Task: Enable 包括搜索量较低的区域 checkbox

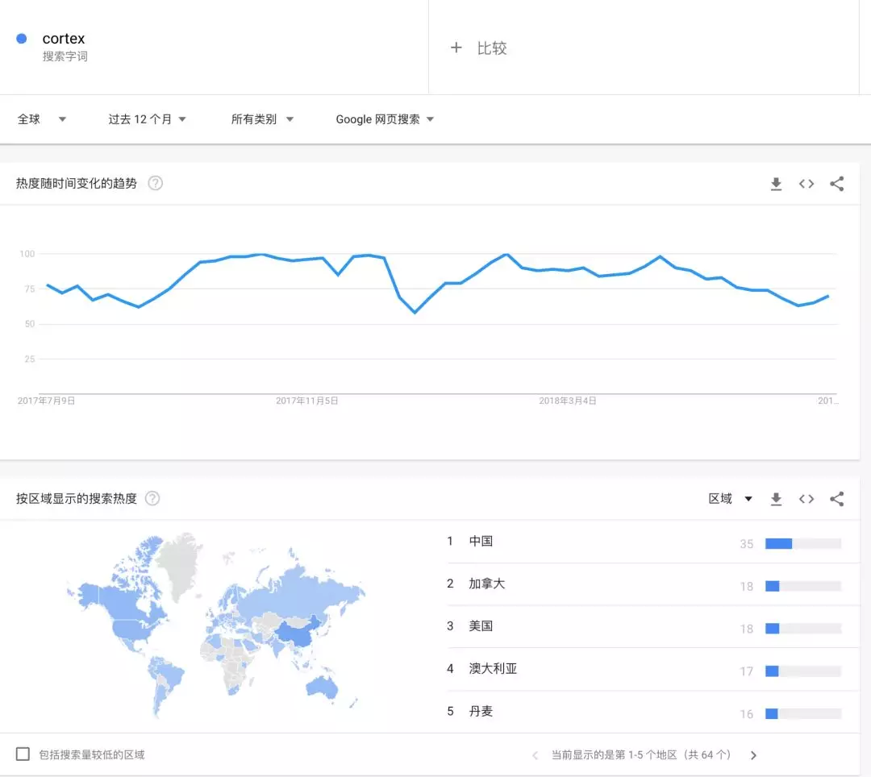Action: (x=23, y=754)
